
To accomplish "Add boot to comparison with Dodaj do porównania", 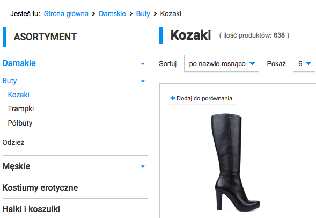I will 202,98.
